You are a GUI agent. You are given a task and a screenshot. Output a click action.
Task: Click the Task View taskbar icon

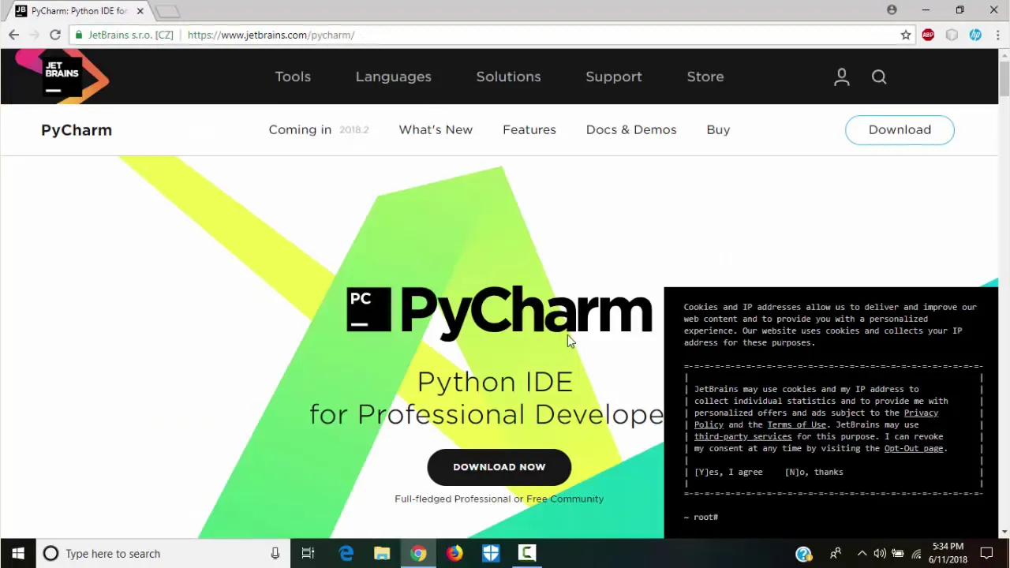click(309, 554)
